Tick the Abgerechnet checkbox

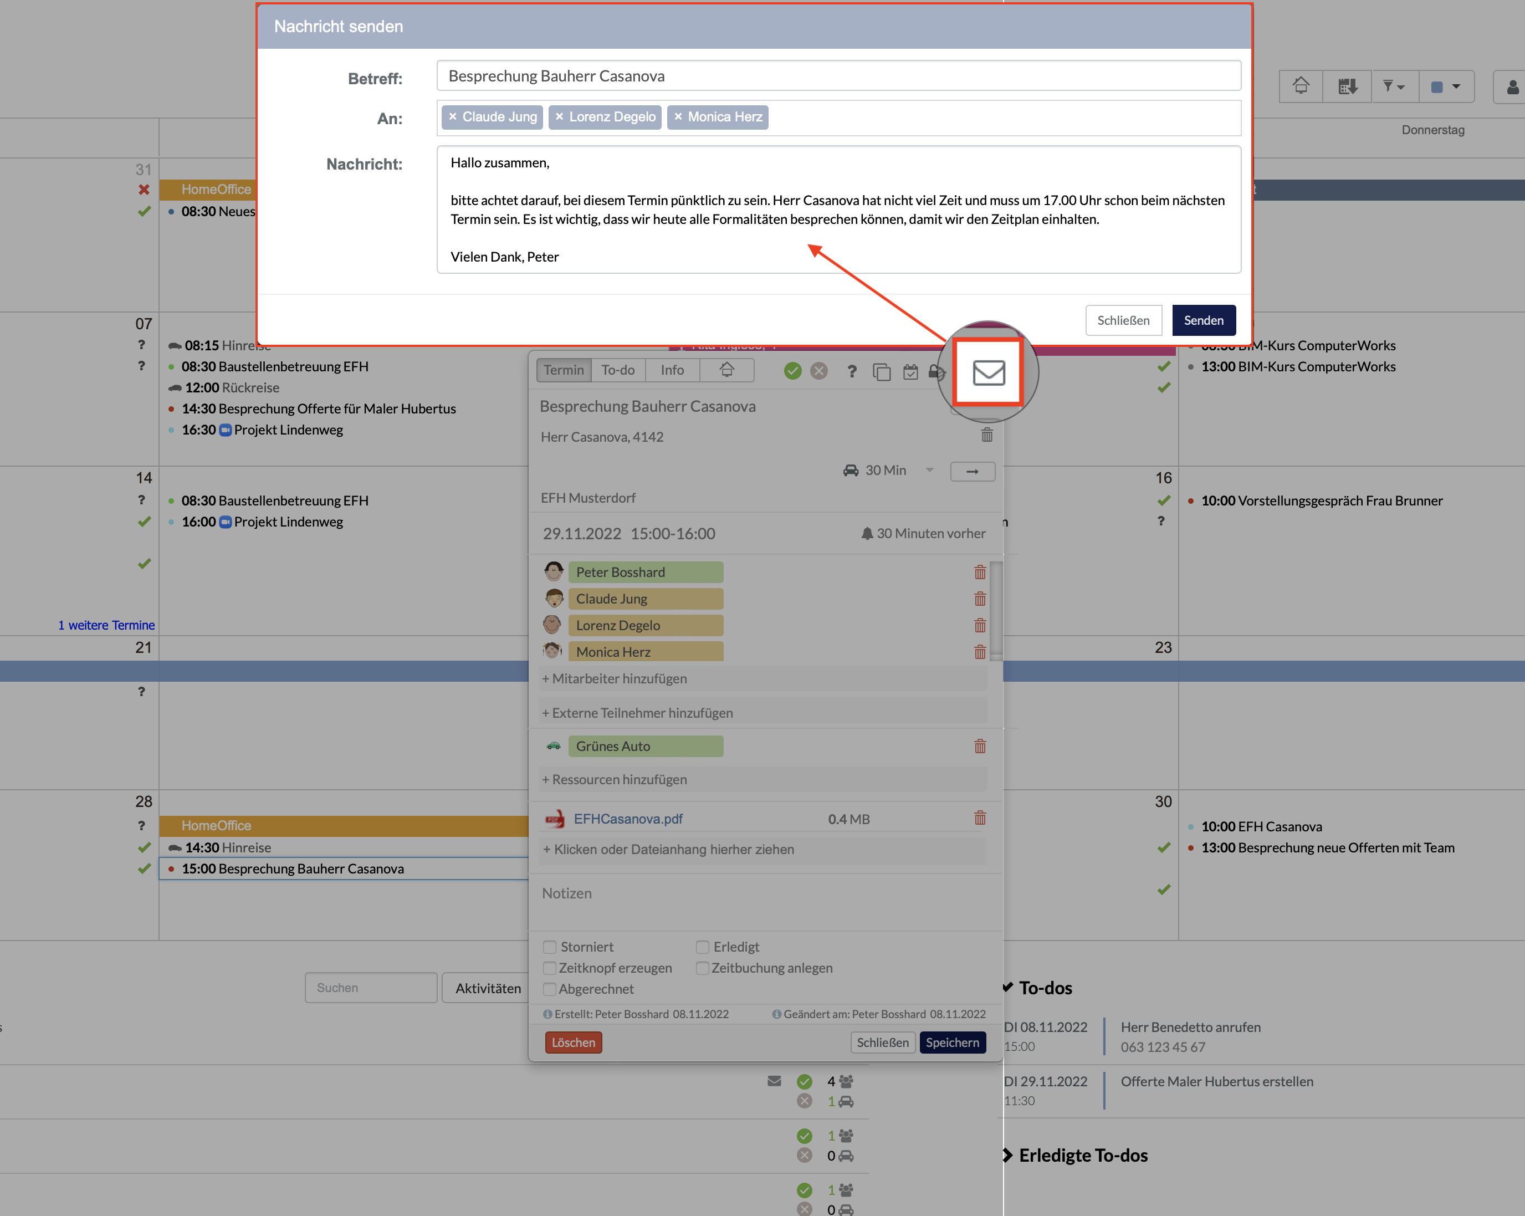[x=549, y=990]
